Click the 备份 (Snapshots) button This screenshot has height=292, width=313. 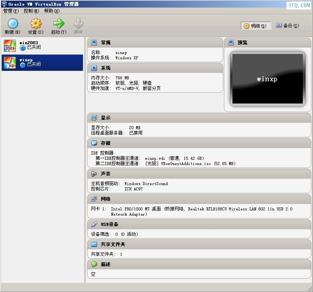tap(287, 26)
